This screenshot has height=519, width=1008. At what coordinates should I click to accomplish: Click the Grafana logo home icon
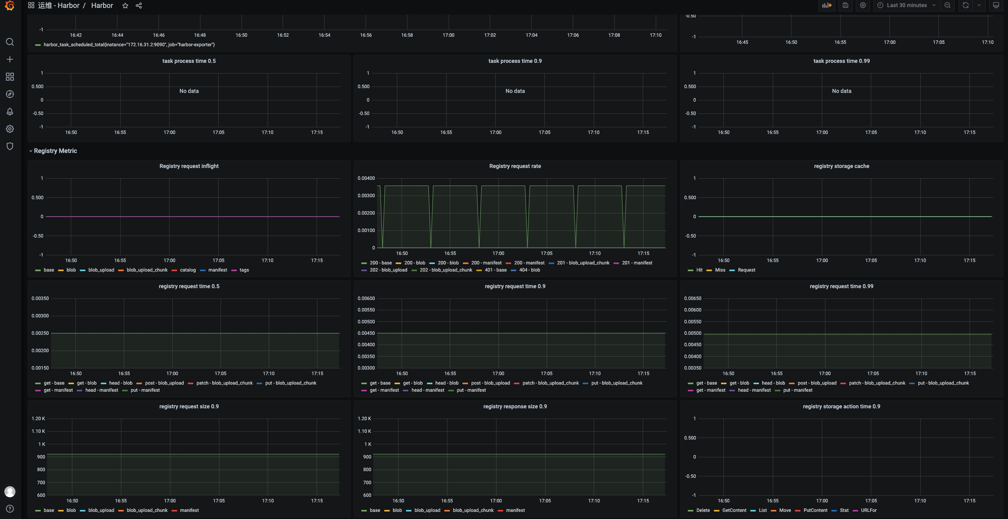tap(10, 6)
